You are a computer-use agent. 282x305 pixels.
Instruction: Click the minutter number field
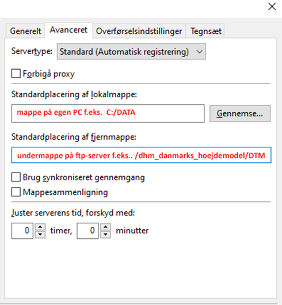87,231
